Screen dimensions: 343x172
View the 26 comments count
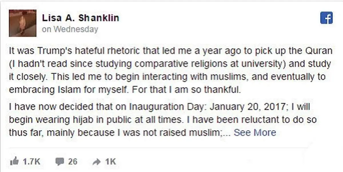point(73,161)
